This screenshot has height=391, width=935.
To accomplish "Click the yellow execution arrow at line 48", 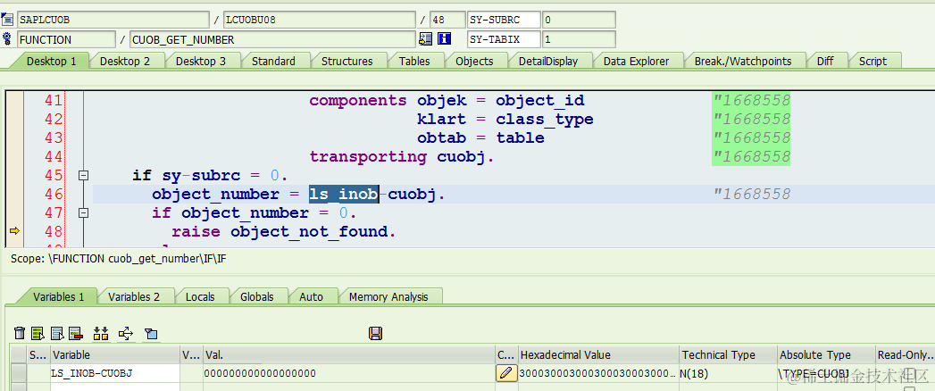I will [x=14, y=230].
